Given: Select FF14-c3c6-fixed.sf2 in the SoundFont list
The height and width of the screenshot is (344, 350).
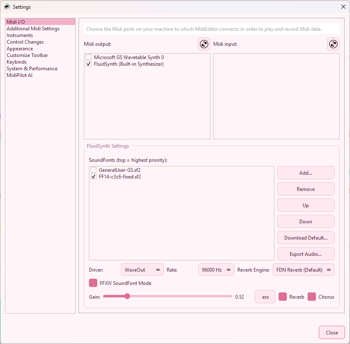Looking at the screenshot, I should pyautogui.click(x=121, y=176).
